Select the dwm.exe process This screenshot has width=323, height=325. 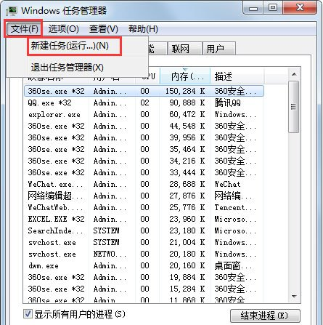click(144, 265)
